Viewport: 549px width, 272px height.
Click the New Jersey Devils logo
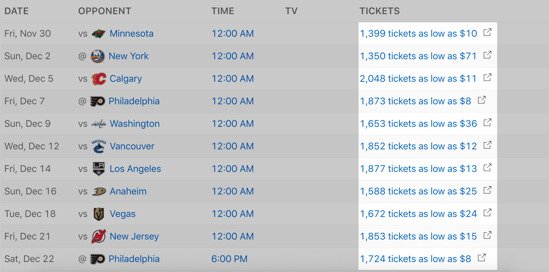(x=99, y=236)
